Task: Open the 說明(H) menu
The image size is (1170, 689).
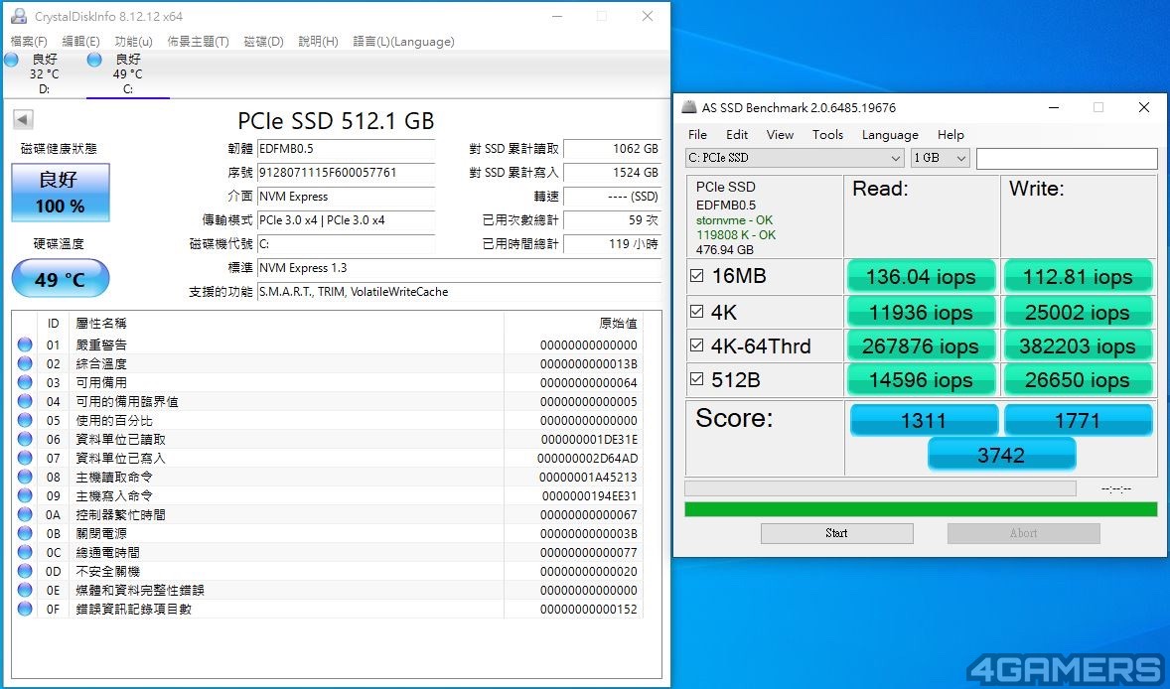Action: (318, 42)
